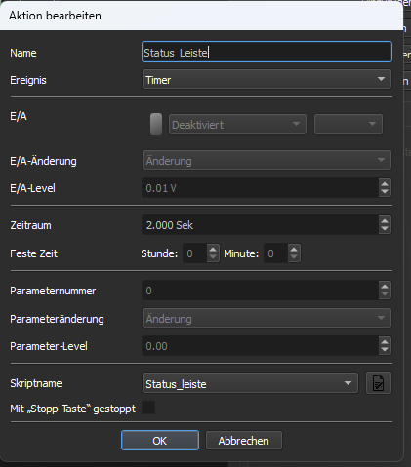
Task: Decrease Stunde with the down arrow
Action: (213, 257)
